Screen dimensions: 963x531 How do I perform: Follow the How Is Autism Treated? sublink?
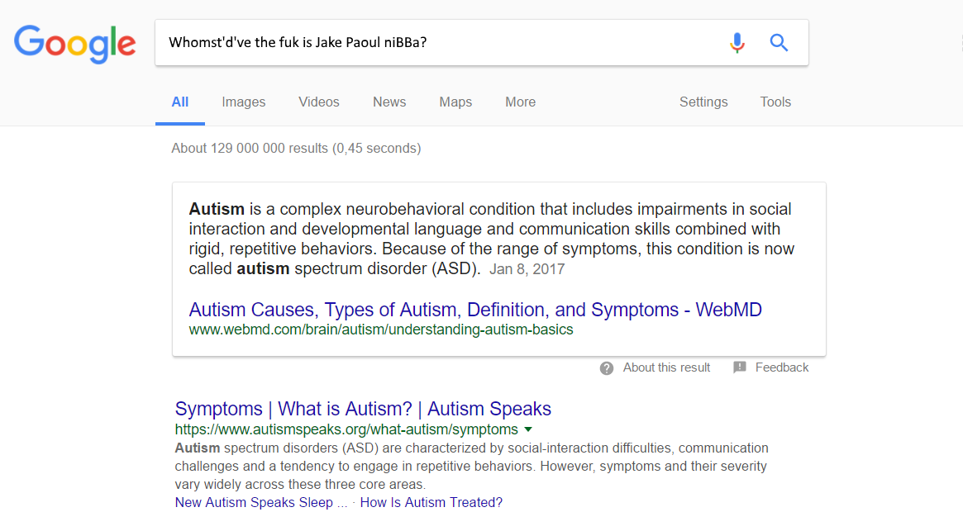(431, 502)
